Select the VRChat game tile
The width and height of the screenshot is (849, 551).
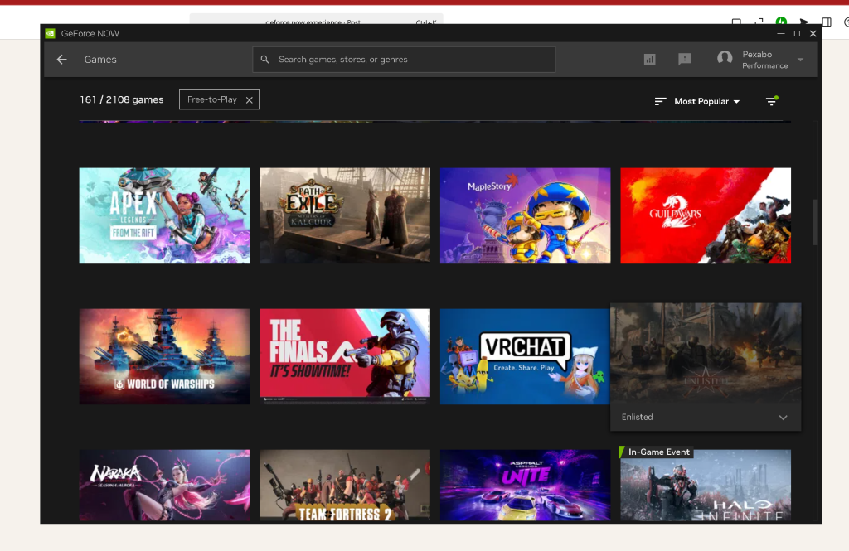point(525,356)
